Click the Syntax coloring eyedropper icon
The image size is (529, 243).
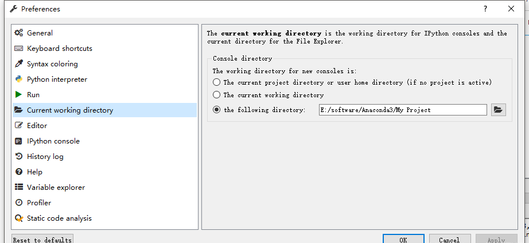[18, 64]
